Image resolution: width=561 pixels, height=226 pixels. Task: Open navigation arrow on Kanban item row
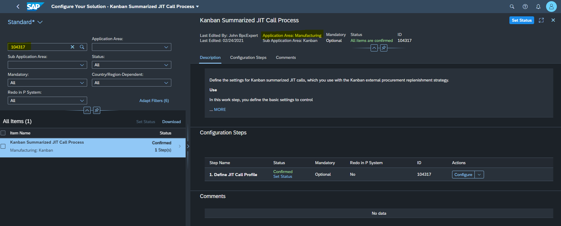[x=180, y=146]
